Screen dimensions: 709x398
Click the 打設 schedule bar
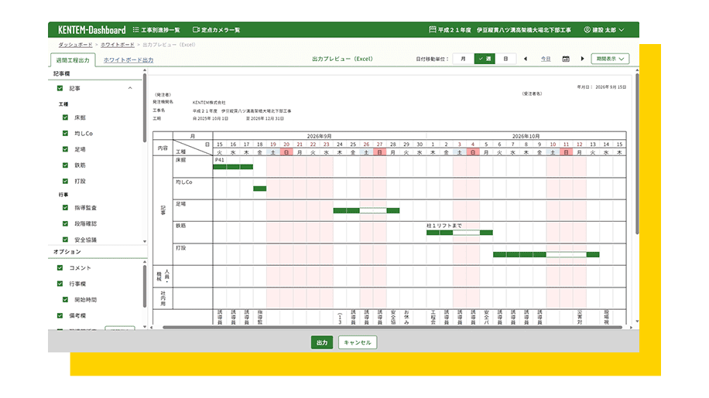(546, 254)
